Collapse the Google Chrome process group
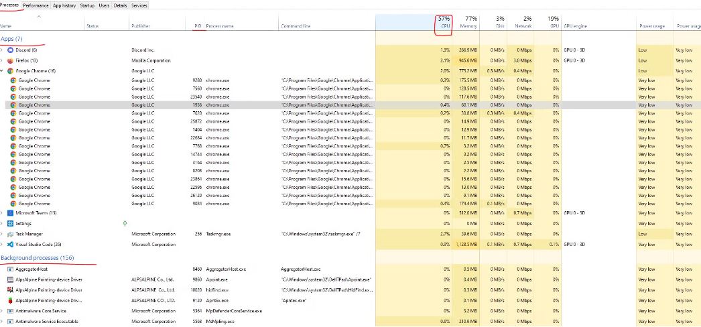The image size is (701, 327). point(3,70)
